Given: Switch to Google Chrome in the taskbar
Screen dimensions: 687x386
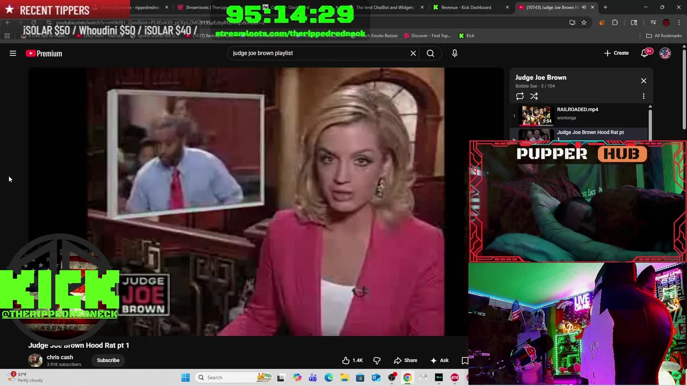Looking at the screenshot, I should (x=407, y=377).
